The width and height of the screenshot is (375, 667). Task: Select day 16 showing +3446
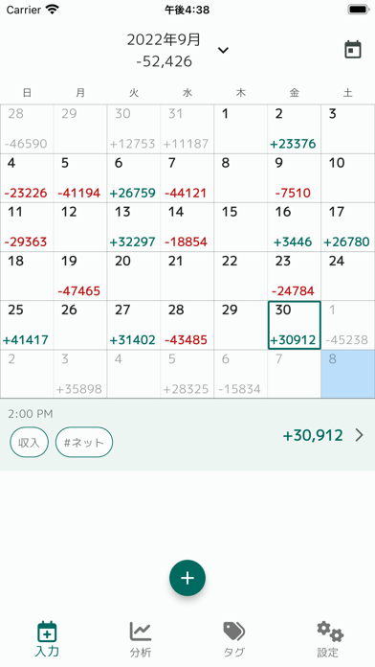pyautogui.click(x=295, y=227)
